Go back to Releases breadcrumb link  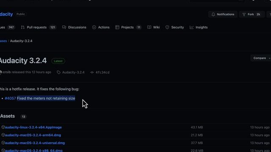3,41
